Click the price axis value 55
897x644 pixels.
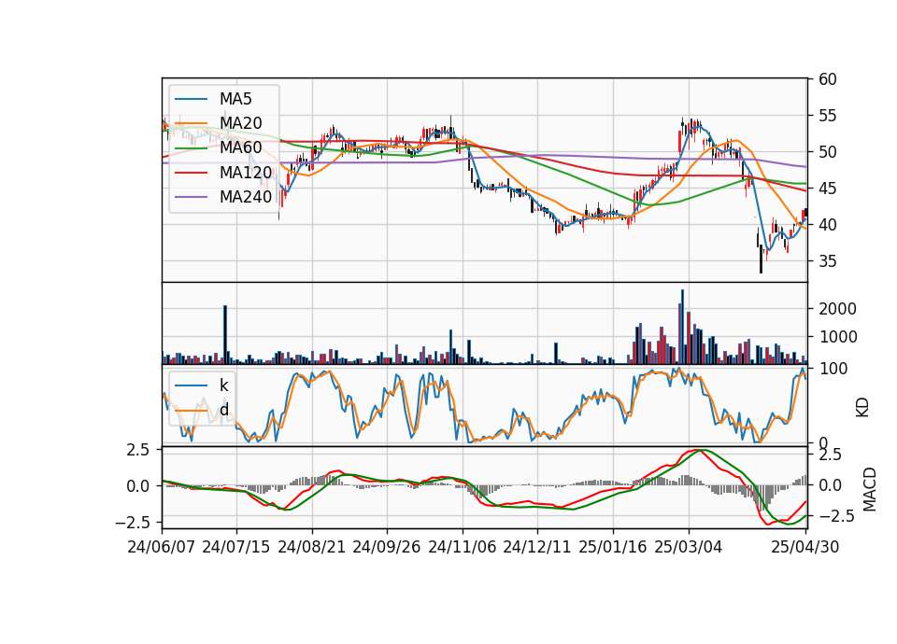point(827,116)
